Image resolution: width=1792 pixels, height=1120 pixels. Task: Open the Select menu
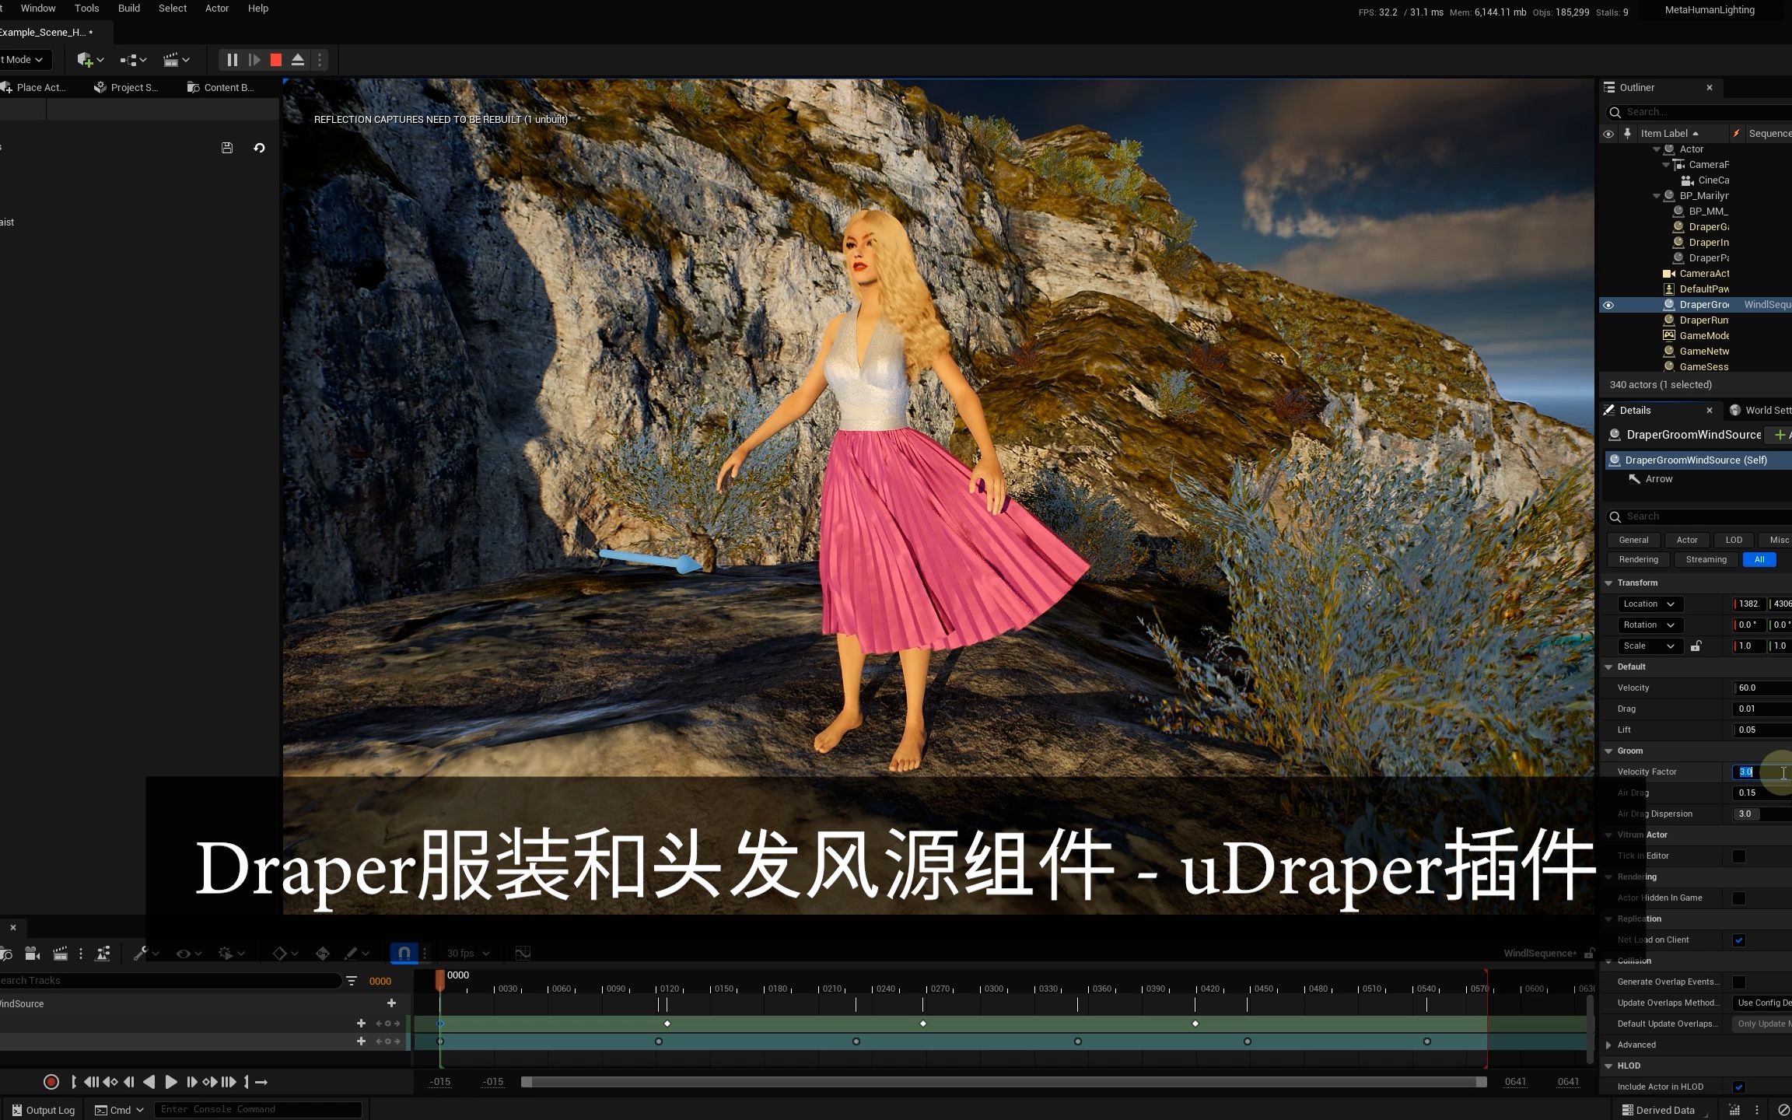pyautogui.click(x=173, y=9)
